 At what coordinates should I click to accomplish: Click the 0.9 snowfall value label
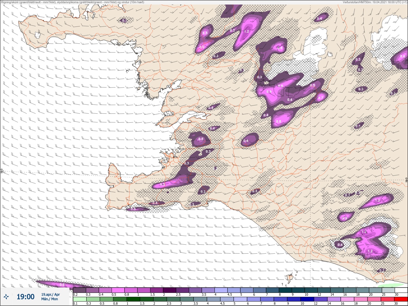click(x=269, y=92)
